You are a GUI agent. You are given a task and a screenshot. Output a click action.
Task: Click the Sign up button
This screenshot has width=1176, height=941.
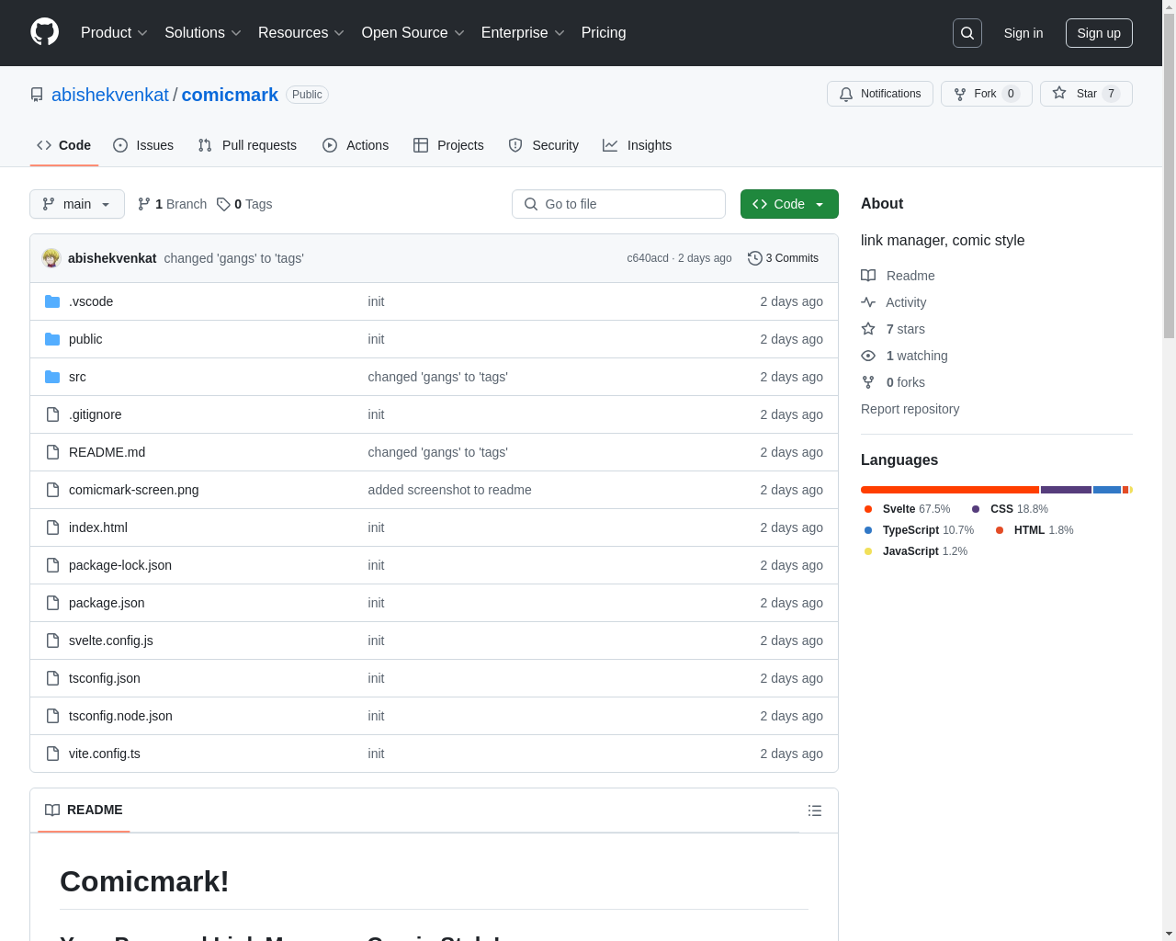click(x=1099, y=33)
